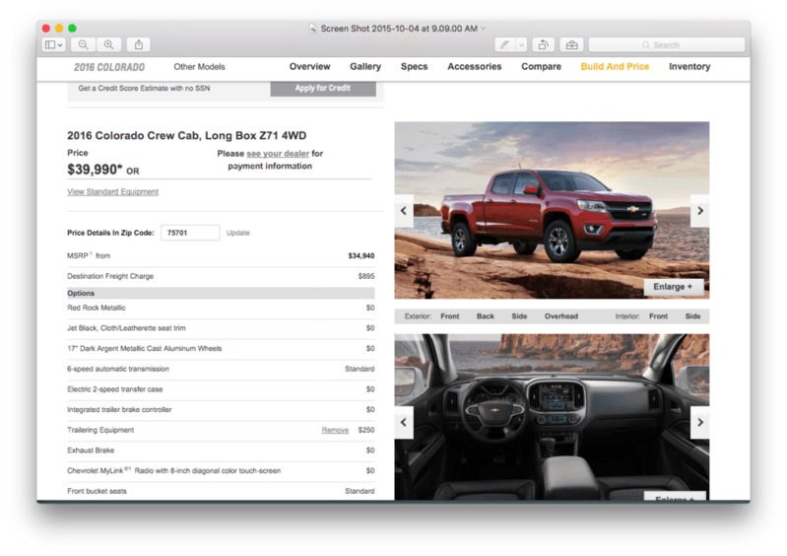Click the Exhaust Brake option row
787x556 pixels.
221,451
